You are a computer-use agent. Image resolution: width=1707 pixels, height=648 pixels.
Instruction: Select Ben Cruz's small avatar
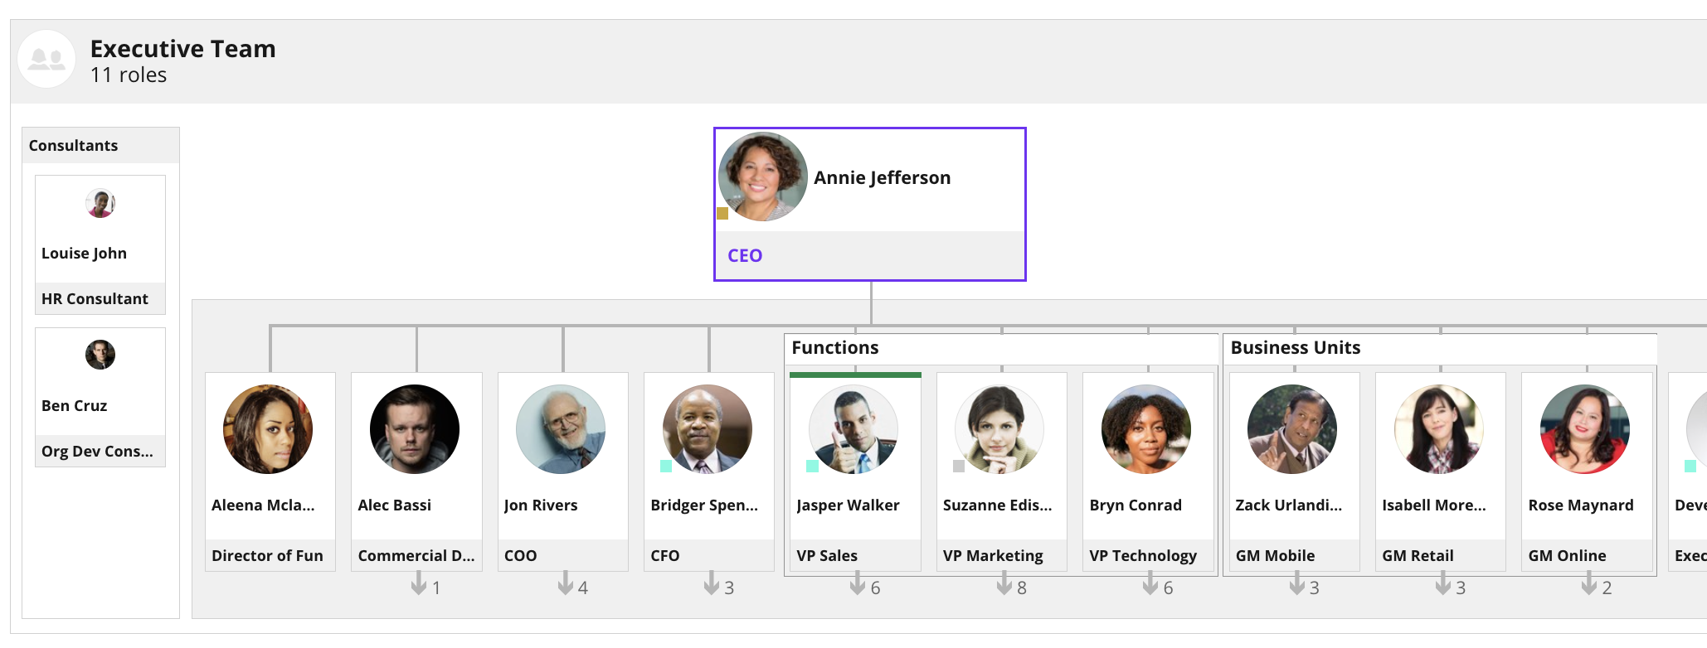[x=100, y=355]
